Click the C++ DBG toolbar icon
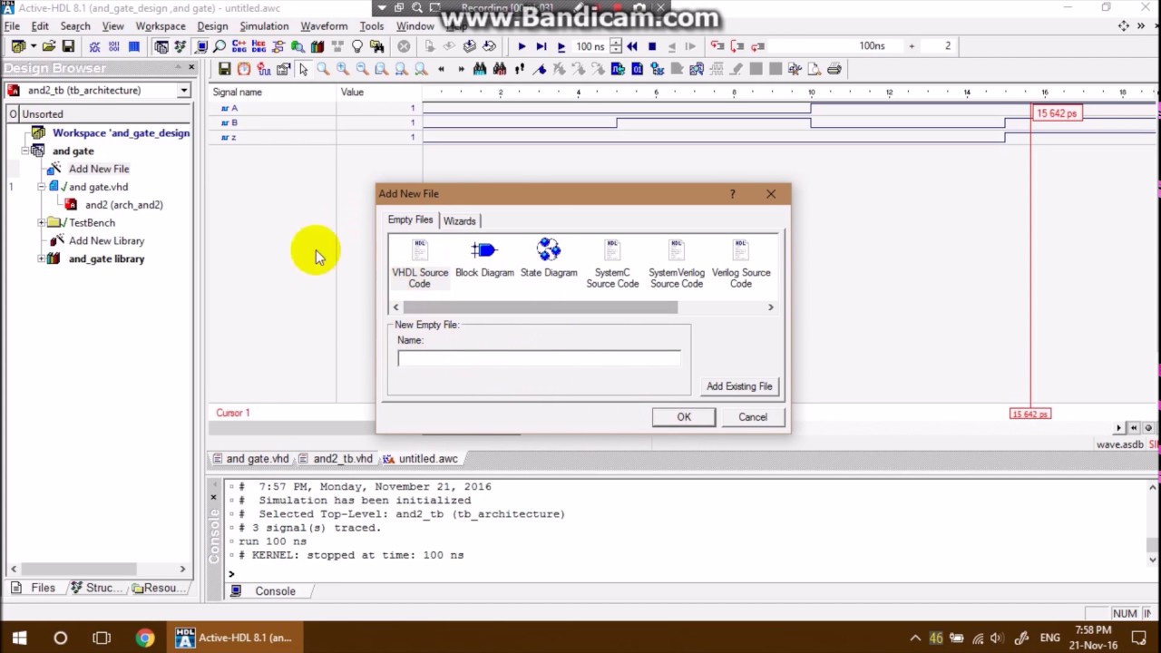 239,46
